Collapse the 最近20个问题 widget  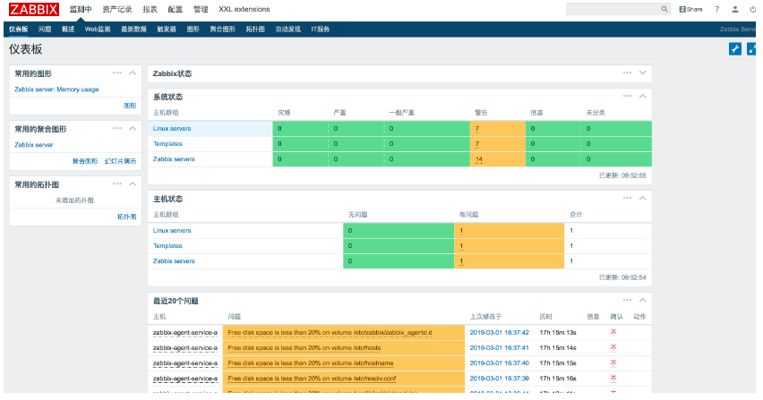click(x=642, y=301)
